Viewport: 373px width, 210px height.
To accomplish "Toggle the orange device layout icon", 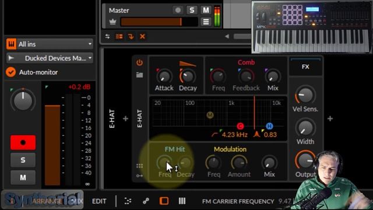I will coord(119,36).
